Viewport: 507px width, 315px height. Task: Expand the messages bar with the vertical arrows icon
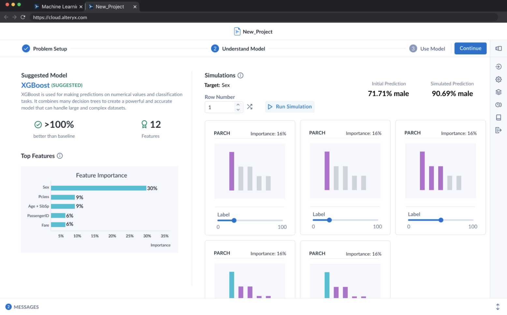[498, 307]
